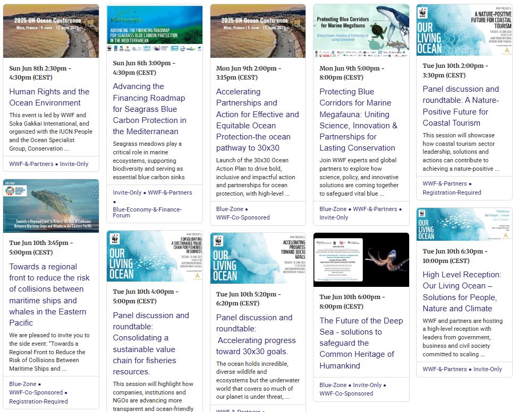
Task: Click the Mon Jun 9th 5:00pm date text
Action: pyautogui.click(x=352, y=73)
